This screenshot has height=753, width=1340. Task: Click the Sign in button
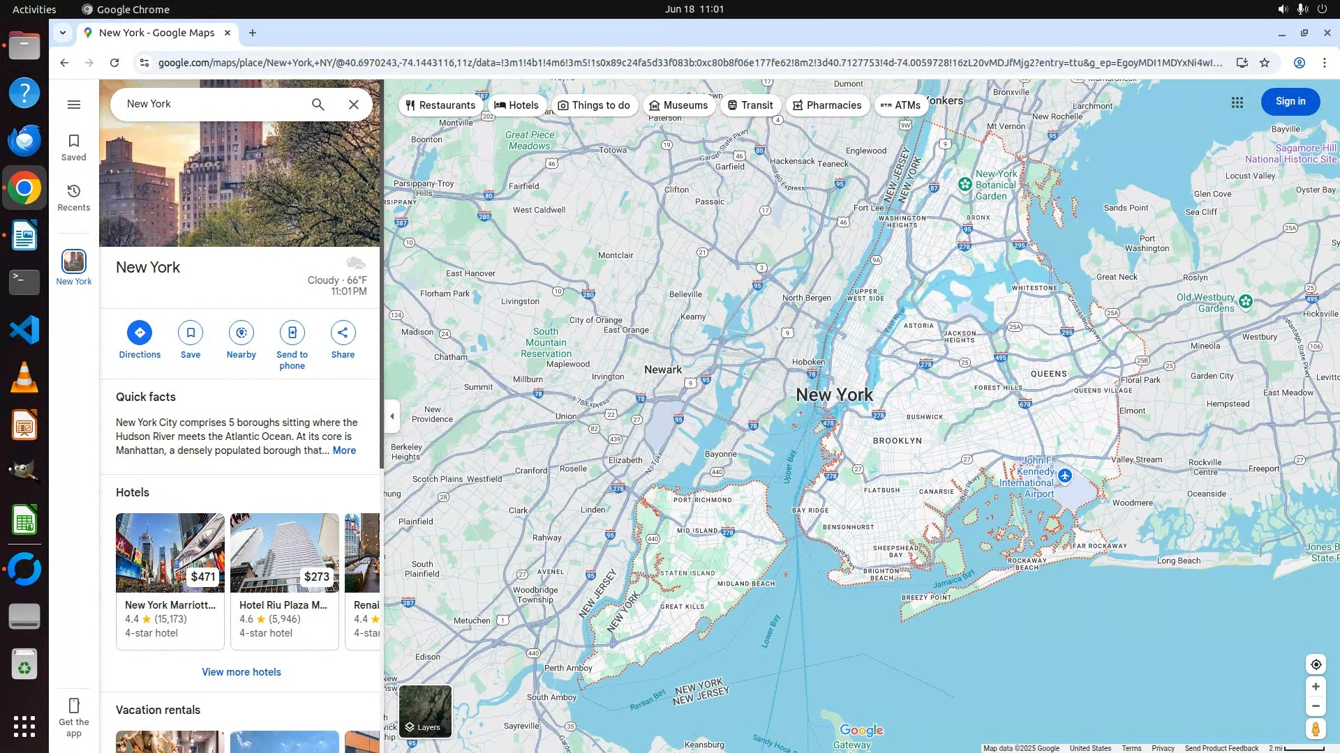click(x=1290, y=102)
